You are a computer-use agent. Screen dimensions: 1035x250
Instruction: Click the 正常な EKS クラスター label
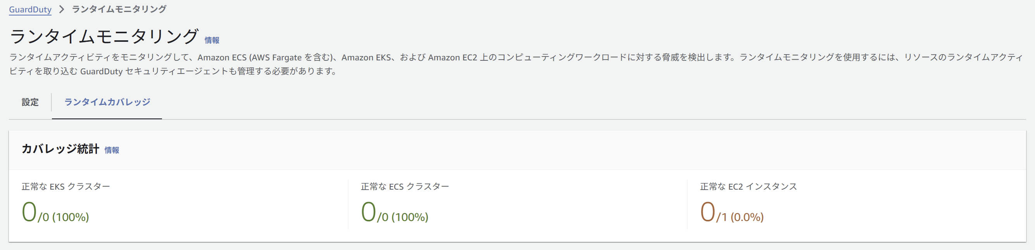tap(66, 187)
